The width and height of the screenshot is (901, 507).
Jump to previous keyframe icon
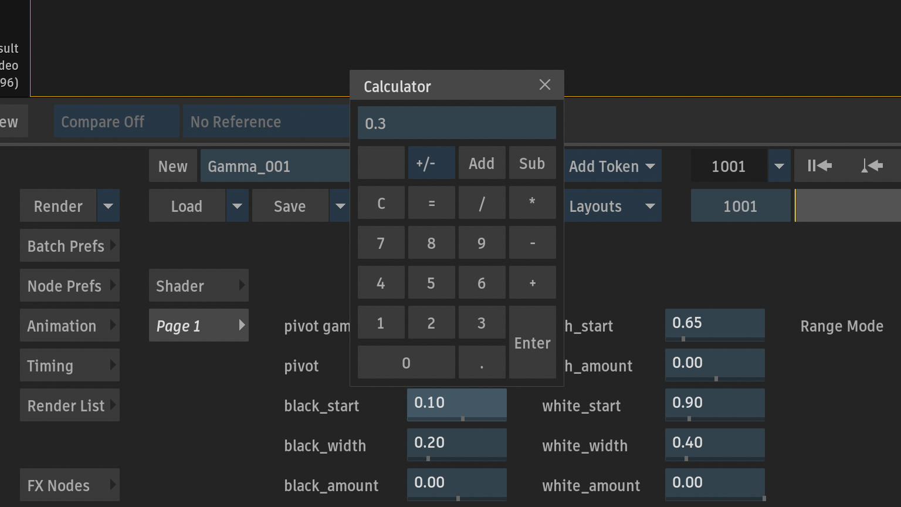click(872, 166)
